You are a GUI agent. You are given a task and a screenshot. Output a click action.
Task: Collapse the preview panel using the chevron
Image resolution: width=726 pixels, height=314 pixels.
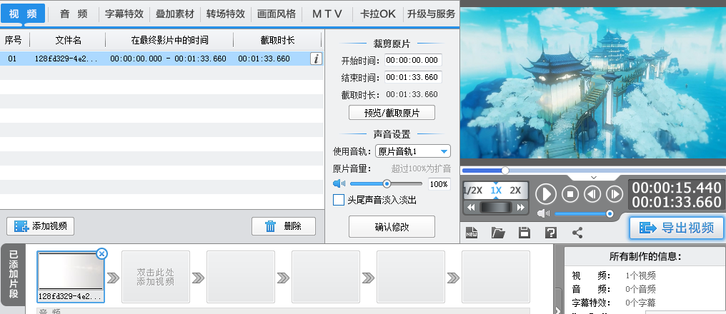pyautogui.click(x=593, y=177)
